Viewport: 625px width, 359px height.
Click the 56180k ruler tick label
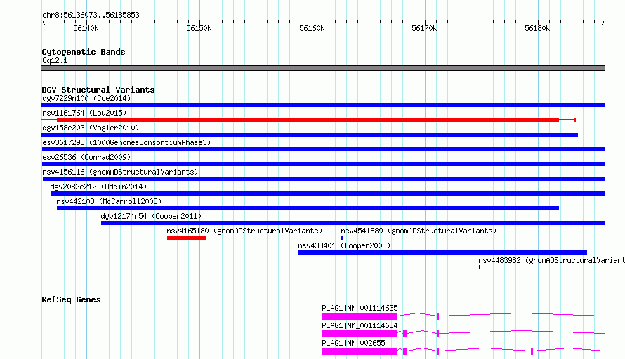click(x=537, y=29)
